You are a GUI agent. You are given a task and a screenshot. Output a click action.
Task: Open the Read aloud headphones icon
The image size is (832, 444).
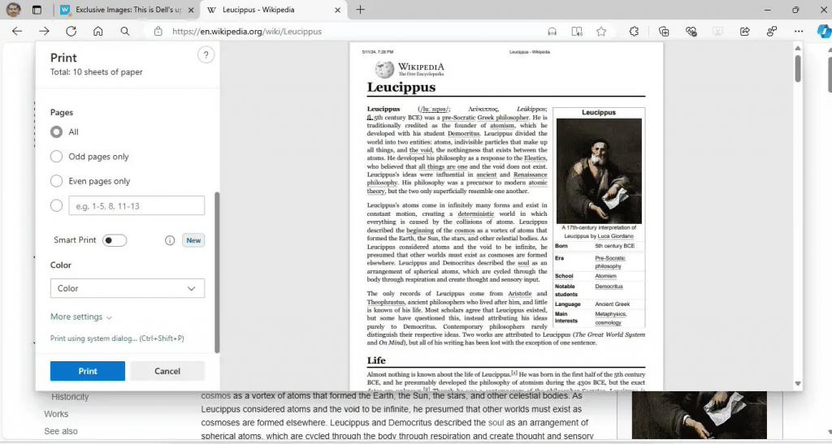[552, 32]
